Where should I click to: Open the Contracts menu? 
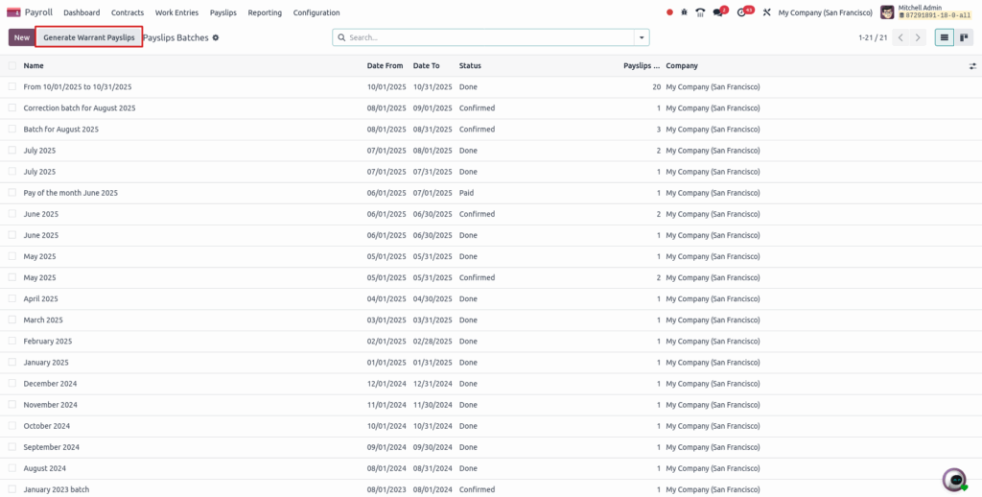(128, 12)
